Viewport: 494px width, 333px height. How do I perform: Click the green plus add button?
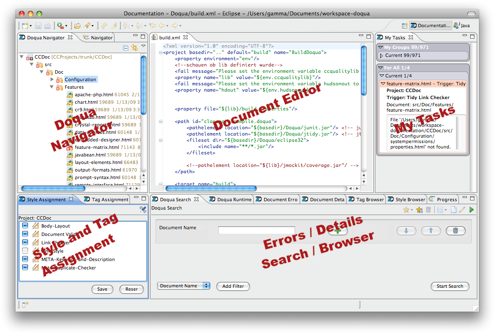[x=338, y=231]
